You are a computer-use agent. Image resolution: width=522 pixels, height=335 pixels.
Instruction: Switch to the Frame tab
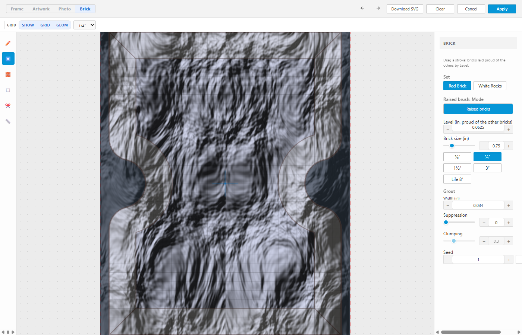point(17,9)
